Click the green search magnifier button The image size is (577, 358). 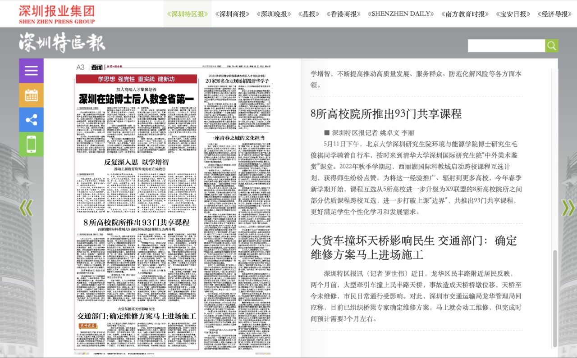point(551,45)
